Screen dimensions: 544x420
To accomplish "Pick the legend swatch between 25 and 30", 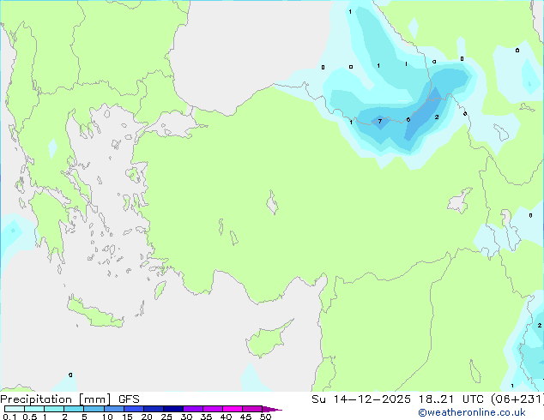I will 172,409.
